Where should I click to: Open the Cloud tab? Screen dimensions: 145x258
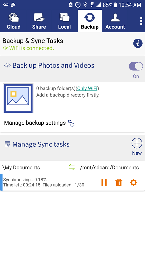(13, 21)
